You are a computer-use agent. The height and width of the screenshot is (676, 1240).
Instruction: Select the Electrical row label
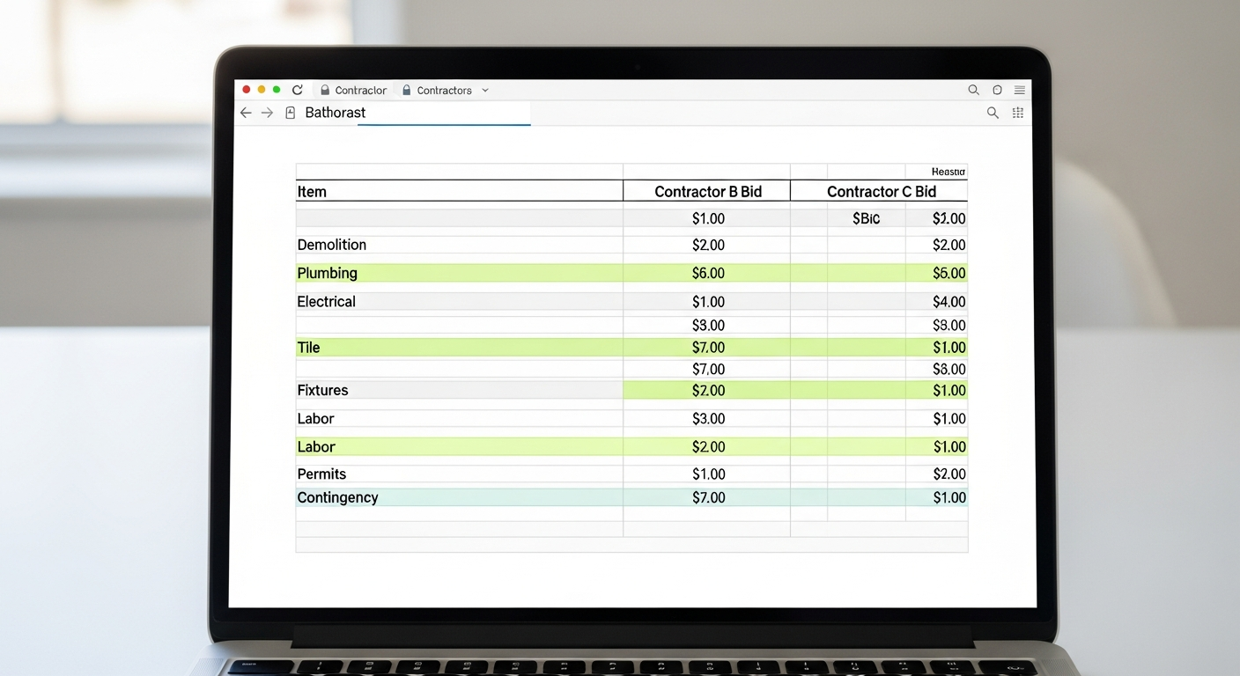327,301
